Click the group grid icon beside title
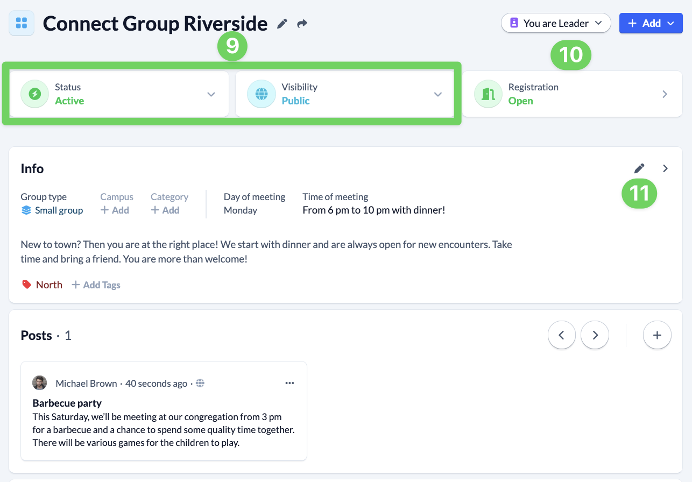This screenshot has width=692, height=482. click(22, 23)
